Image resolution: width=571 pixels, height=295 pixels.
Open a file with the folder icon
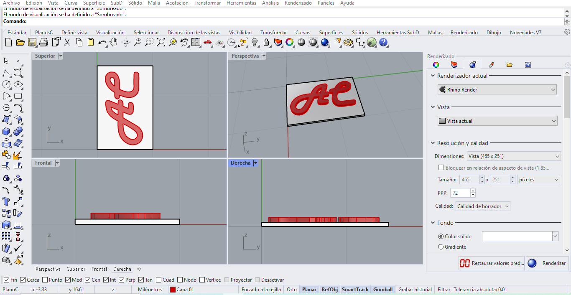click(x=20, y=42)
